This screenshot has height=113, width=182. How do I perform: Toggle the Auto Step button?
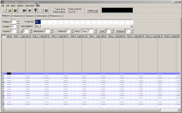(84, 31)
